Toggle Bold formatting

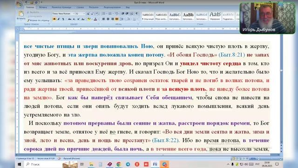coord(54,19)
